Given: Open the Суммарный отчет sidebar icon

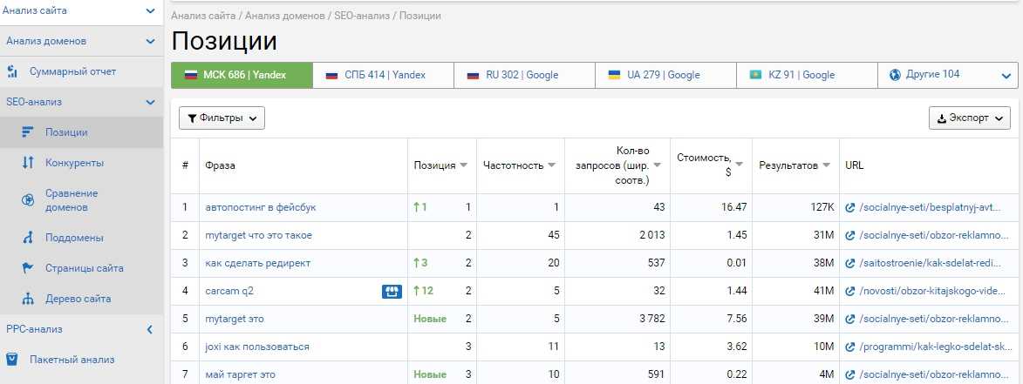Looking at the screenshot, I should pos(11,71).
